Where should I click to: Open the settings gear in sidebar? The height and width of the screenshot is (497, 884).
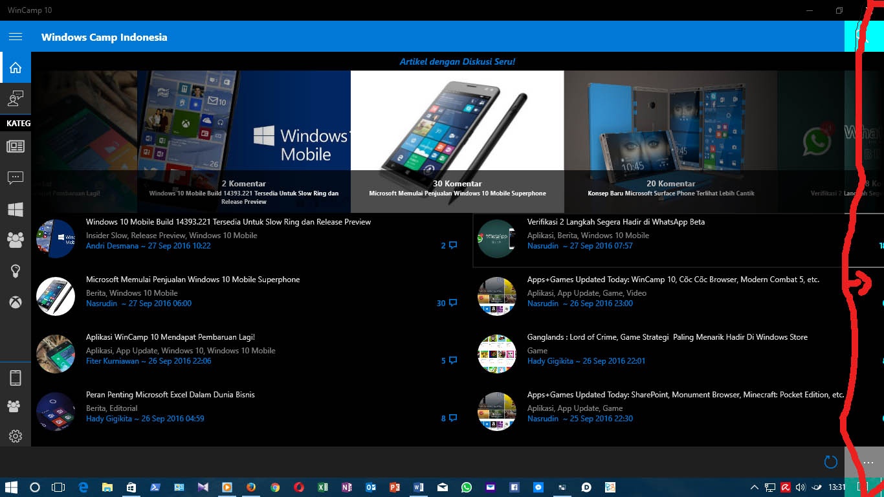(x=16, y=436)
